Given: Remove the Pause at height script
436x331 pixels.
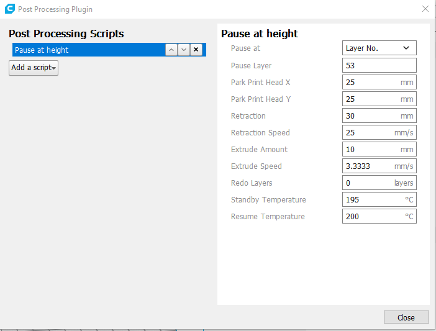Looking at the screenshot, I should click(x=196, y=50).
